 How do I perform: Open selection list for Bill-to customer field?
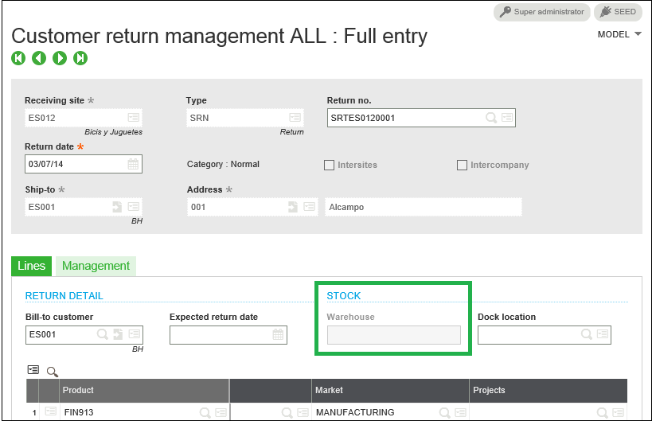[134, 333]
